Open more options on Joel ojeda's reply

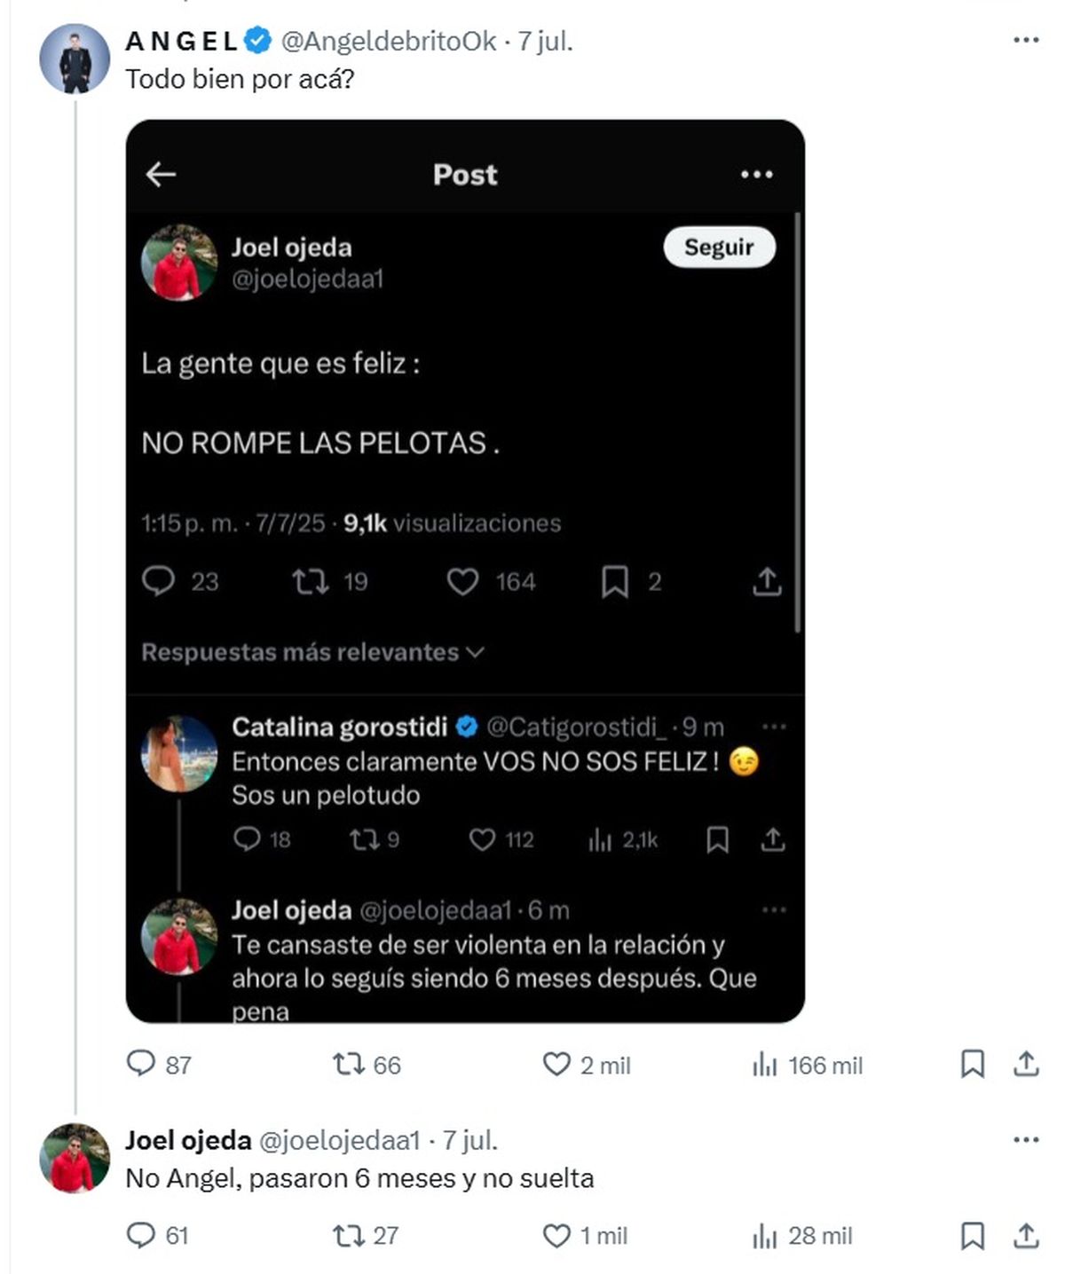coord(1026,1140)
